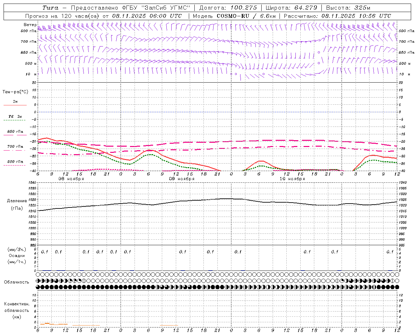The image size is (416, 333).
Task: Click the provider text ФГБУ "ЗапСиб УГМС"
Action: [x=156, y=8]
